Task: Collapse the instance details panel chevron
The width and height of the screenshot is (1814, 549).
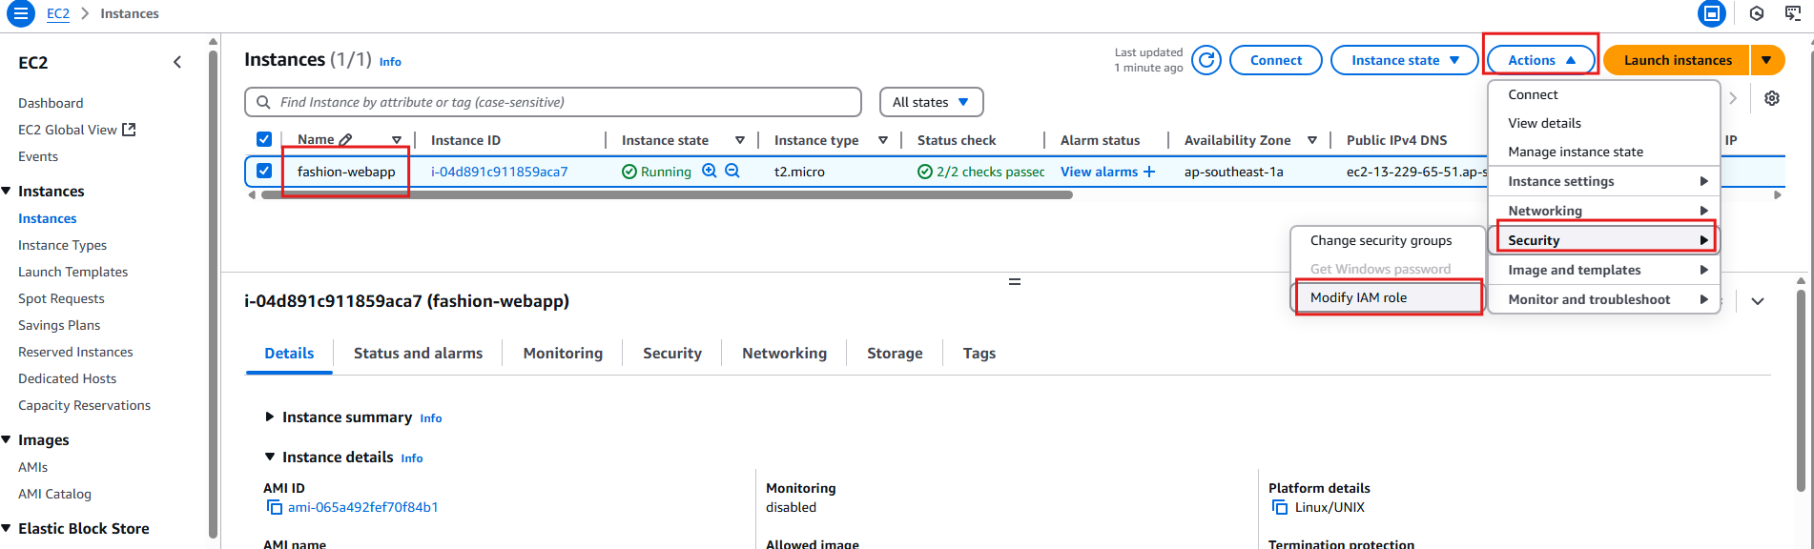Action: click(x=1758, y=301)
